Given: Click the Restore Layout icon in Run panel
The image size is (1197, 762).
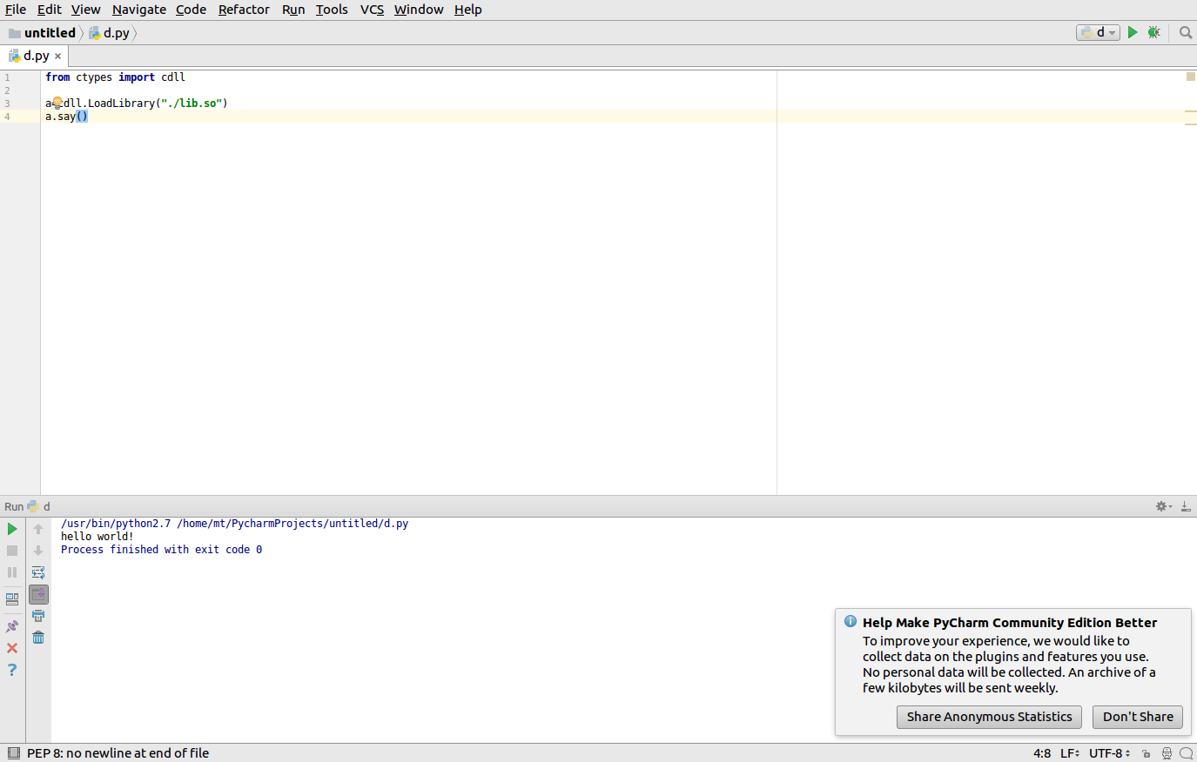Looking at the screenshot, I should [12, 599].
